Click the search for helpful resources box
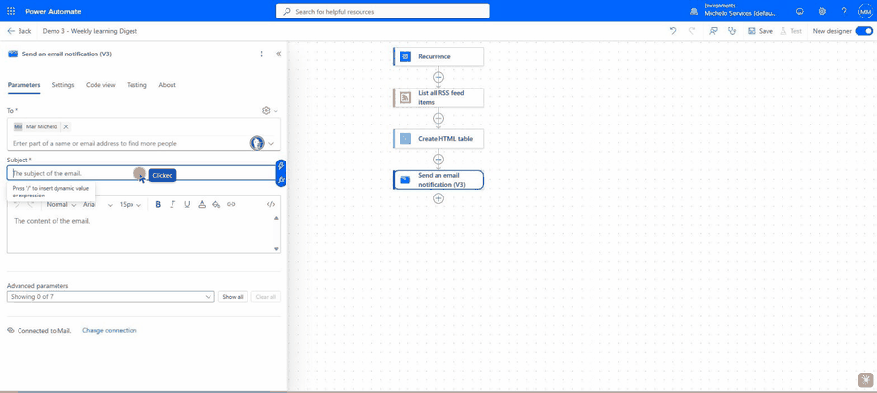The image size is (877, 393). click(x=383, y=11)
